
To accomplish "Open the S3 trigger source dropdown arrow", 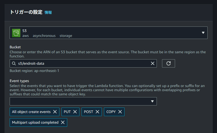I will (203, 33).
